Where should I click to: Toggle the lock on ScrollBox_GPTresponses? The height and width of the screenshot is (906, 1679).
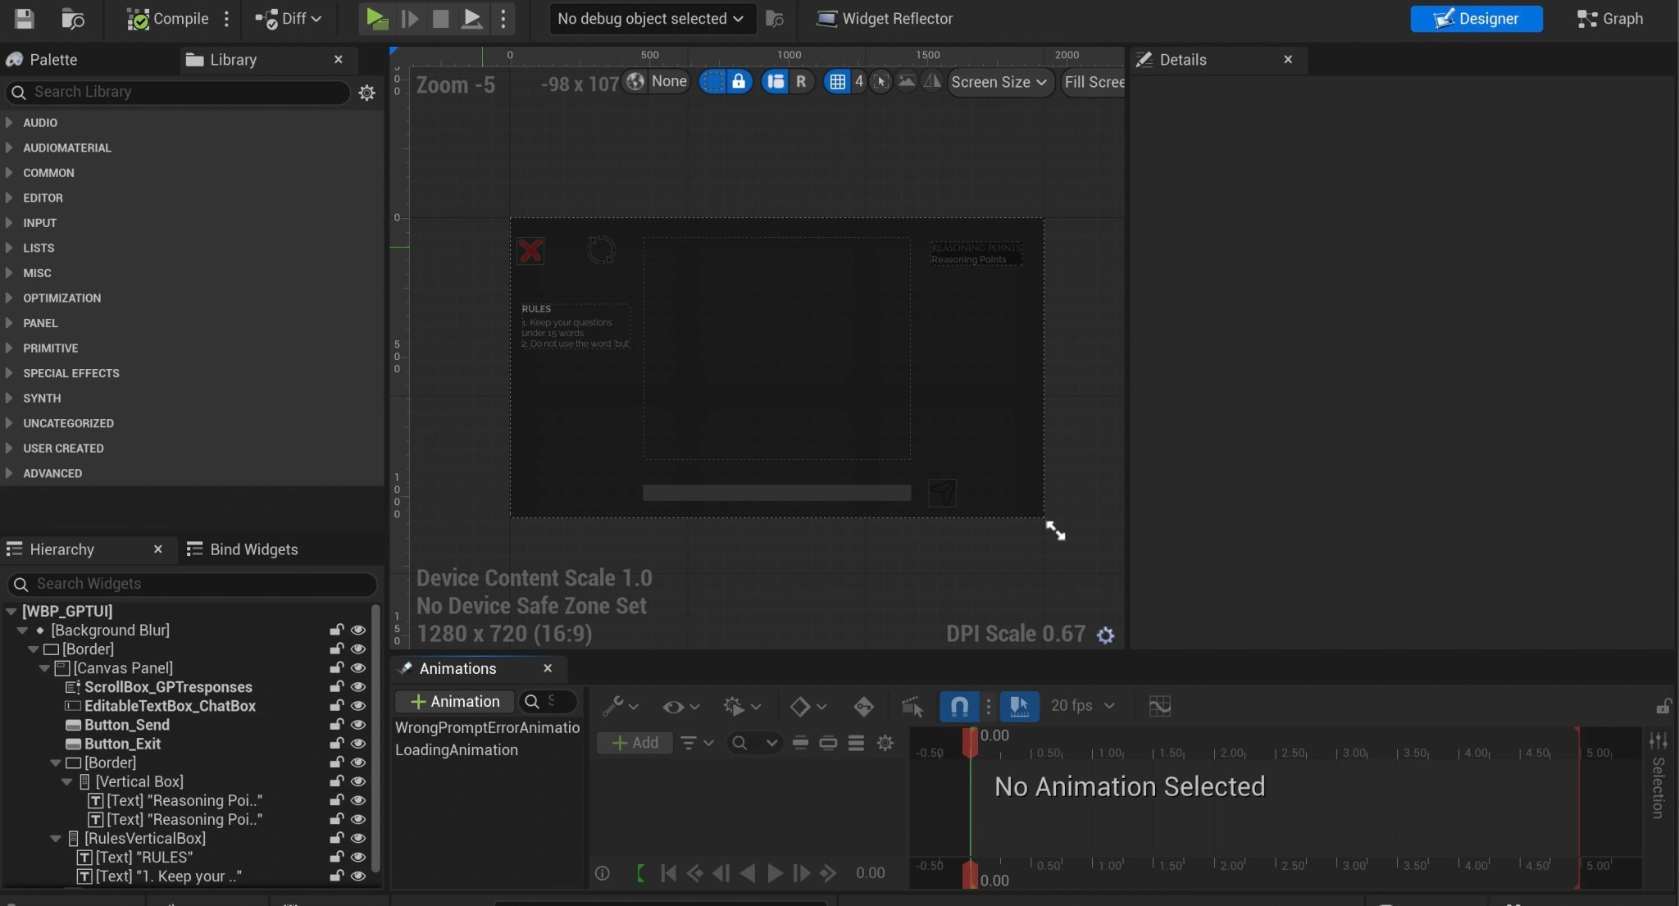(x=336, y=687)
